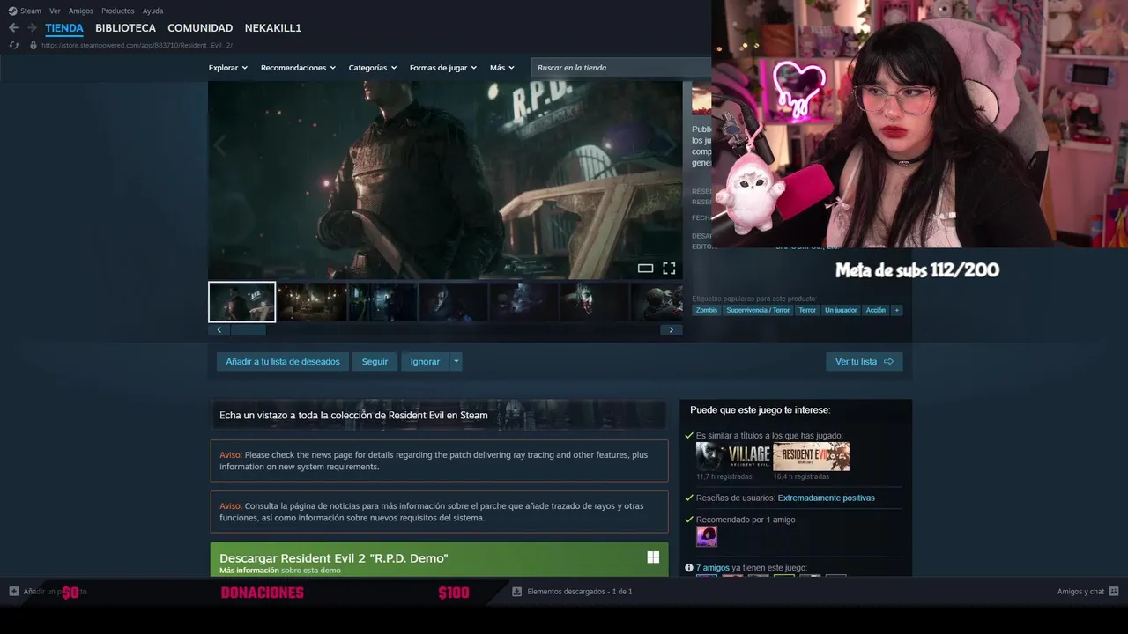Viewport: 1128px width, 634px height.
Task: Select the third screenshot thumbnail
Action: coord(382,302)
